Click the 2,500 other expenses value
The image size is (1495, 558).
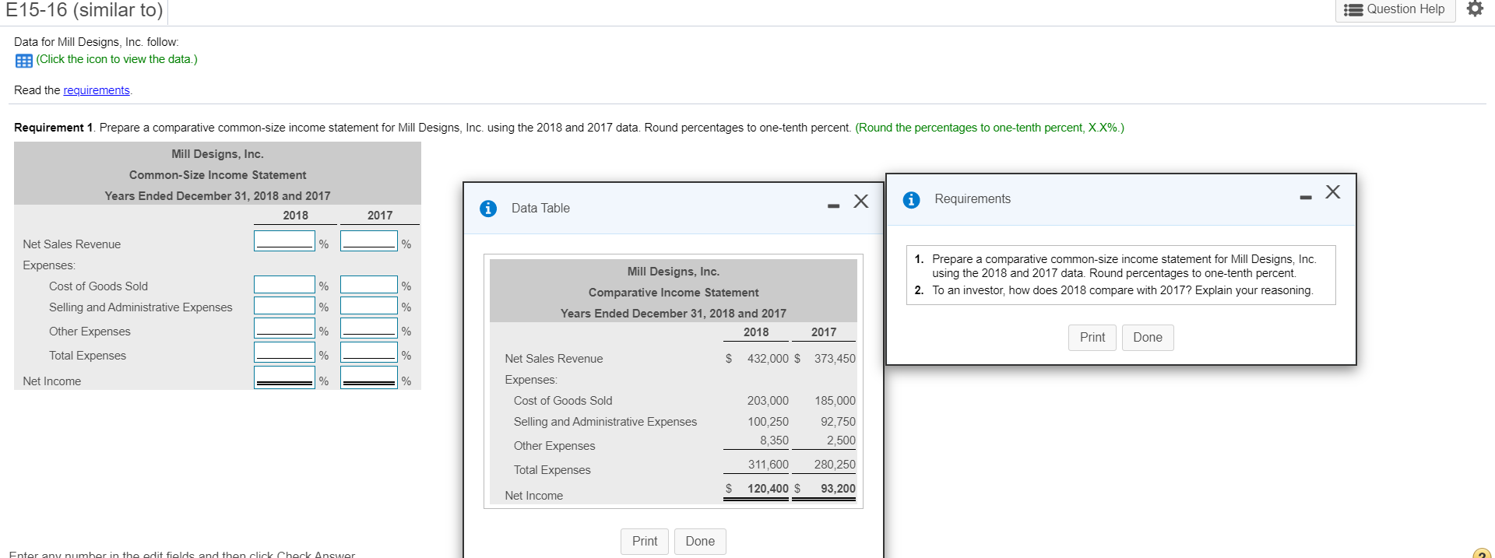pyautogui.click(x=841, y=440)
